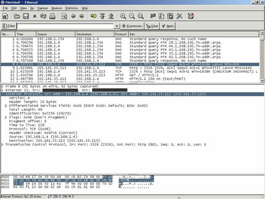This screenshot has width=265, height=199.
Task: Go back with the left green arrow
Action: coord(73,16)
